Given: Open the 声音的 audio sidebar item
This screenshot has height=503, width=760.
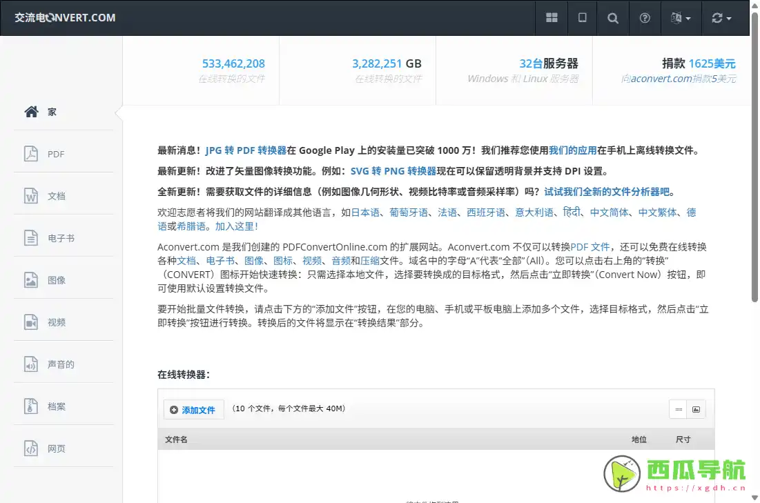Looking at the screenshot, I should point(64,364).
